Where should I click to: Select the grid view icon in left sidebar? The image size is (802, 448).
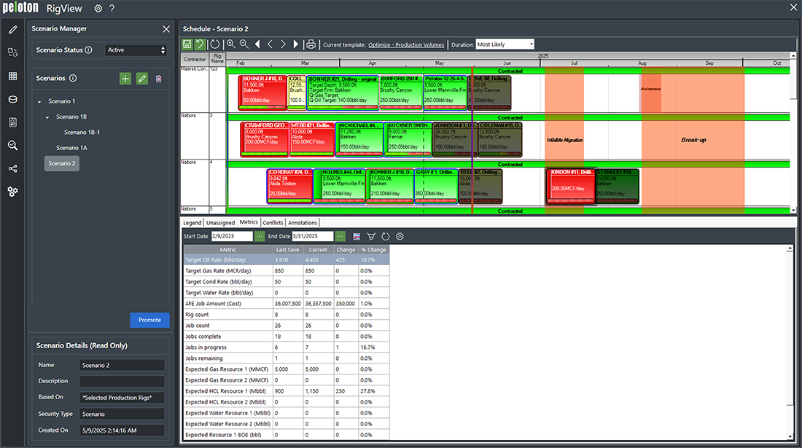tap(12, 77)
